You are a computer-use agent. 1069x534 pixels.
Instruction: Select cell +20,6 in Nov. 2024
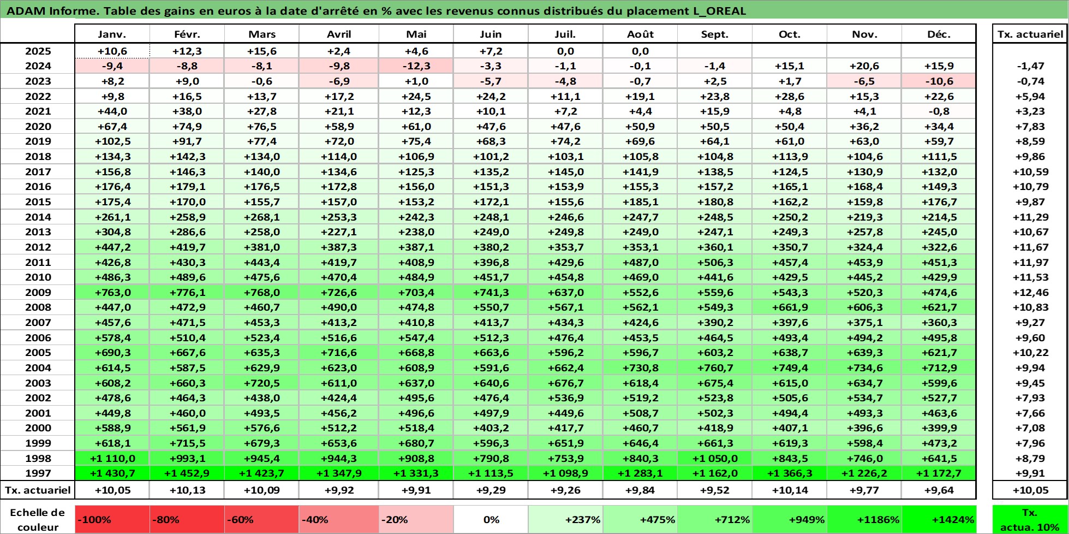coord(864,66)
